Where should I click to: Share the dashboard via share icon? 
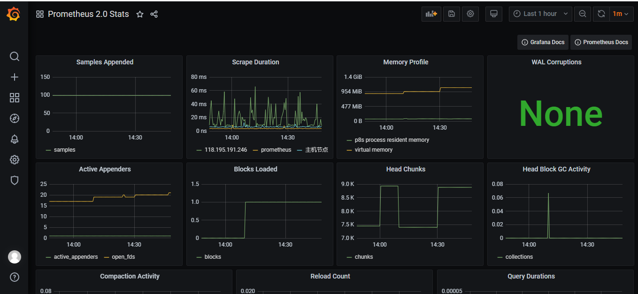(x=154, y=14)
